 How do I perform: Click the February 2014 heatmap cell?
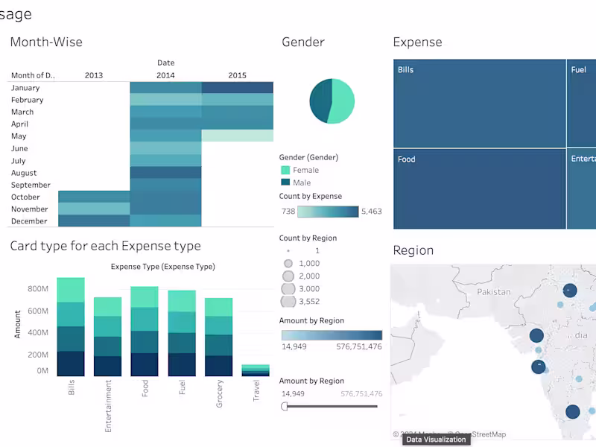(165, 100)
